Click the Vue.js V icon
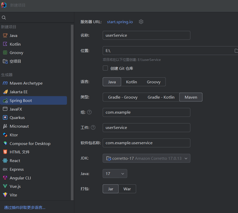238x213 pixels. [5, 186]
